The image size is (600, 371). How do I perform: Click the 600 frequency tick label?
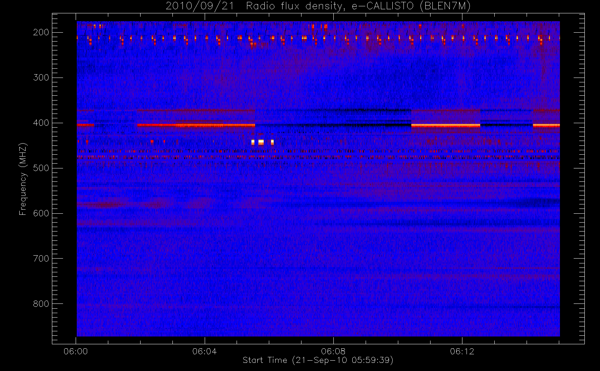pyautogui.click(x=41, y=213)
